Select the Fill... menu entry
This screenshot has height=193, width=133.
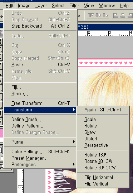pos(40,87)
